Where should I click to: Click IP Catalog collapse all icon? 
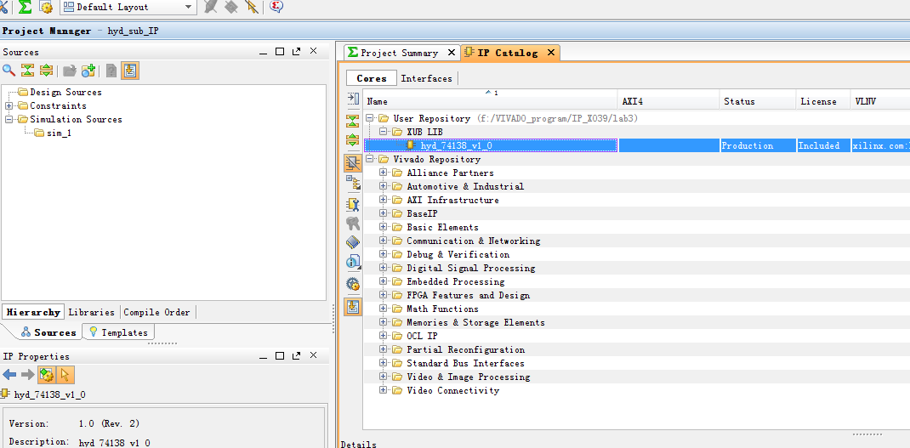coord(353,121)
